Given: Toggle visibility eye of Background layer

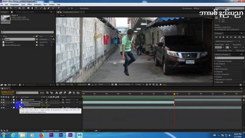Looking at the screenshot, I should point(2,108).
